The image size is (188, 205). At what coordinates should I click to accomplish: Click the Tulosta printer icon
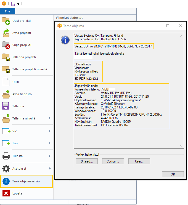click(6, 156)
